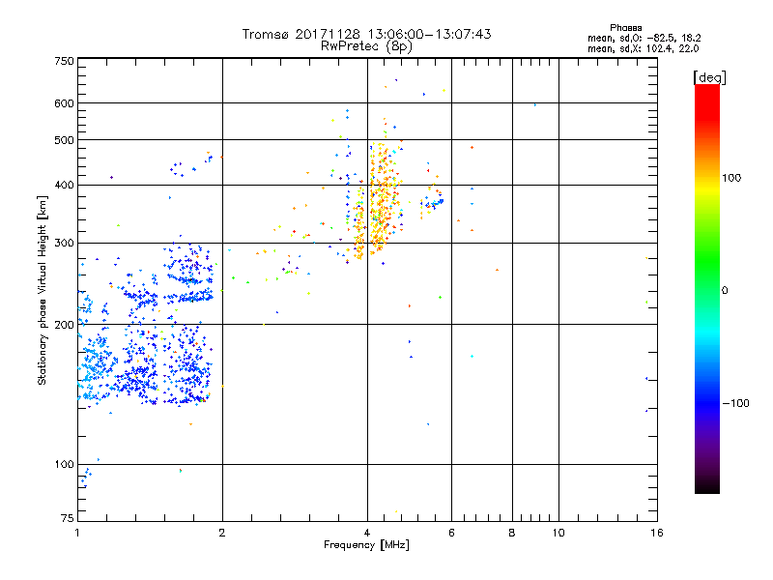Click the 'Stationary phase Virtual Height [km]' axis label

[43, 290]
